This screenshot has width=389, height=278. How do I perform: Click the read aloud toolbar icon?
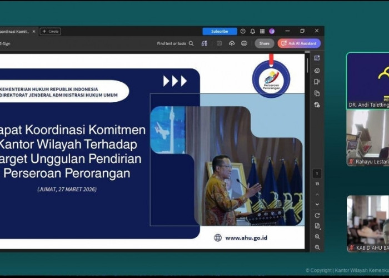coord(204,43)
